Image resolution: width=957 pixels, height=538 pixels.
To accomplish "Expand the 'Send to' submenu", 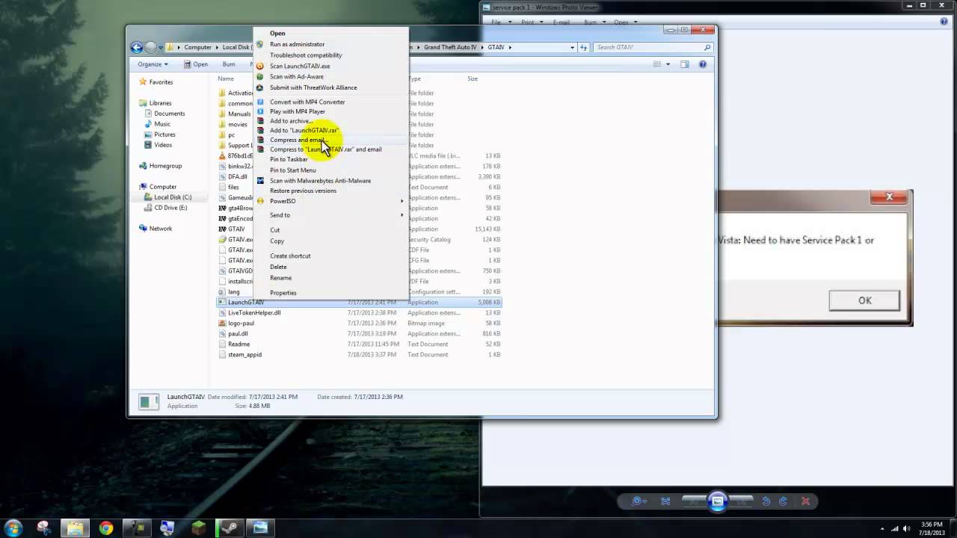I will tap(330, 215).
